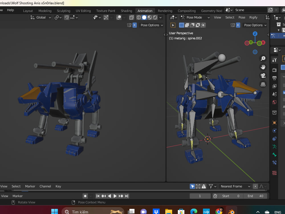Switch to the Shading workspace tab

[x=126, y=11]
